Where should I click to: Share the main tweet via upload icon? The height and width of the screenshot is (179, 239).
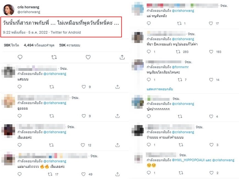(x=122, y=57)
